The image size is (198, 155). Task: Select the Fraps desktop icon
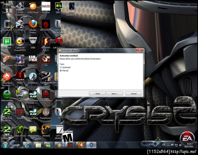click(x=20, y=96)
